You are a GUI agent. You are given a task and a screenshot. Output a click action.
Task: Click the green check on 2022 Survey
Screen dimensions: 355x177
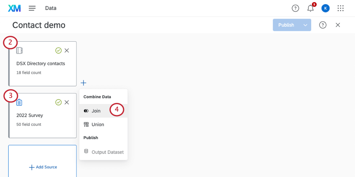click(58, 102)
